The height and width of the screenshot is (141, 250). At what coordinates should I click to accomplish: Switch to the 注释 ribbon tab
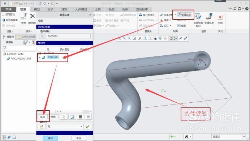click(64, 9)
